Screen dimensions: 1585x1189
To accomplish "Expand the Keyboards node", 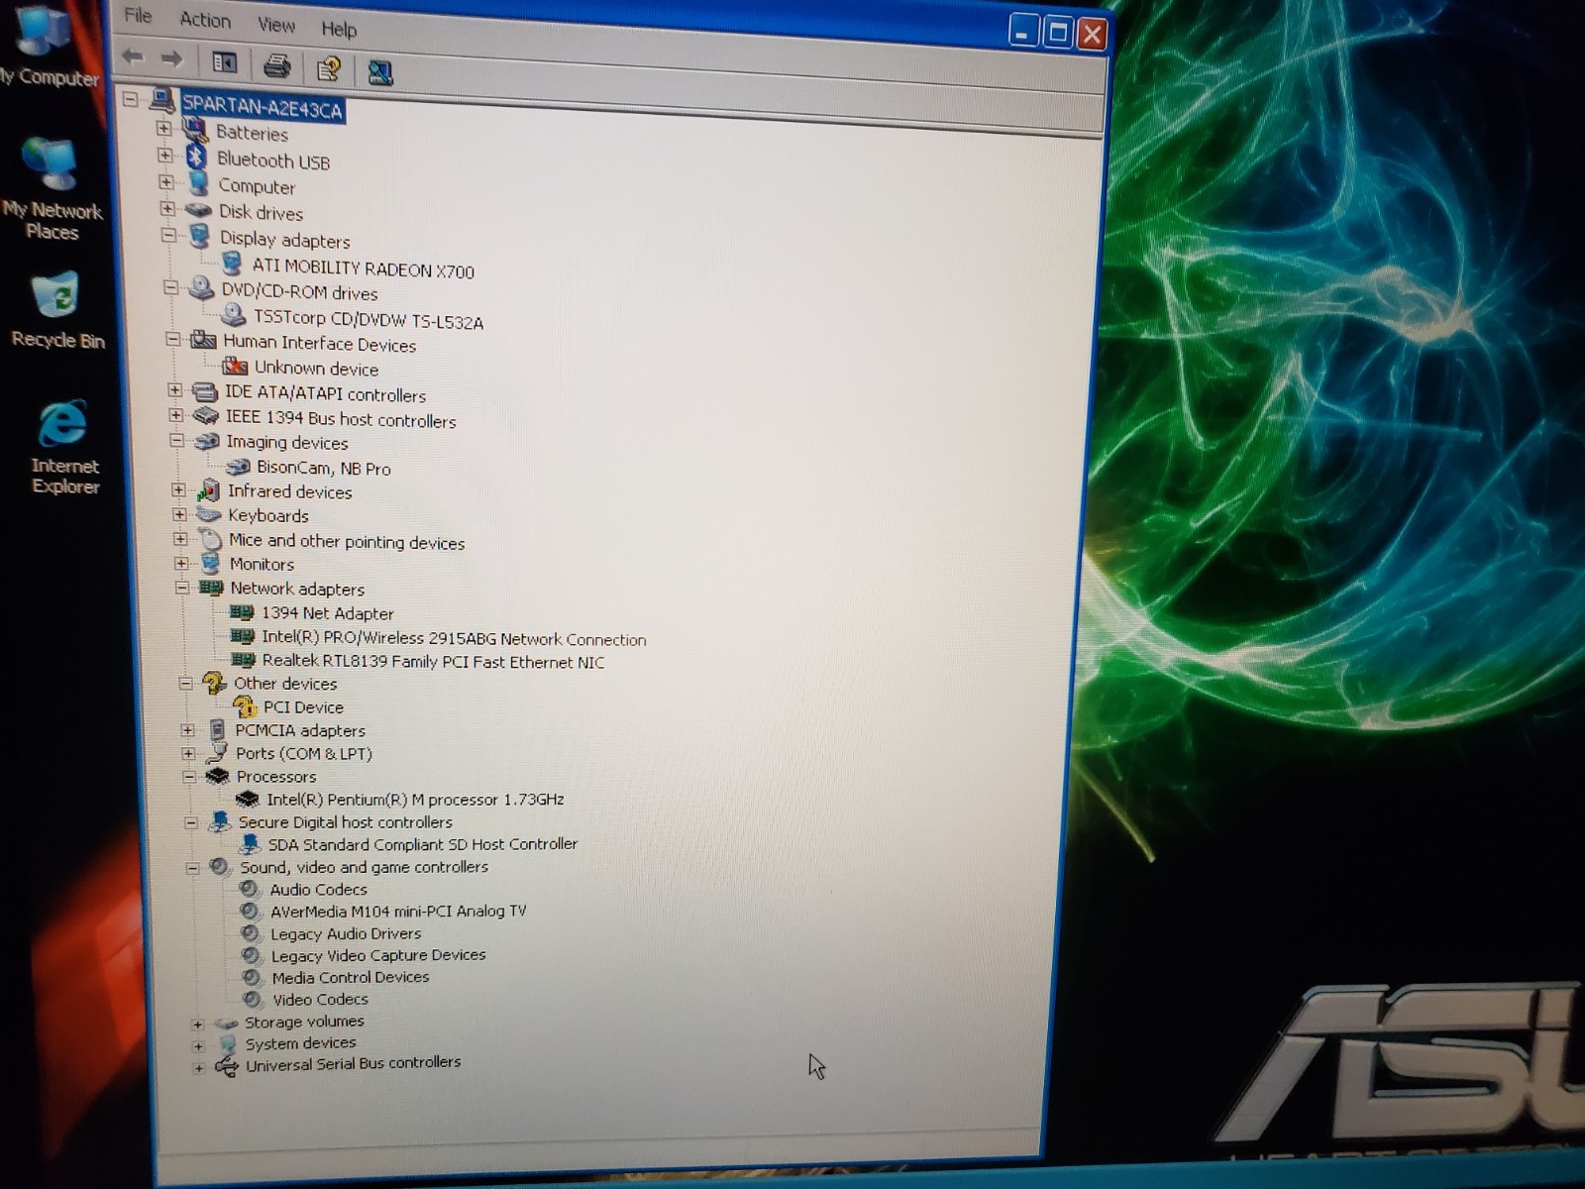I will [x=179, y=514].
